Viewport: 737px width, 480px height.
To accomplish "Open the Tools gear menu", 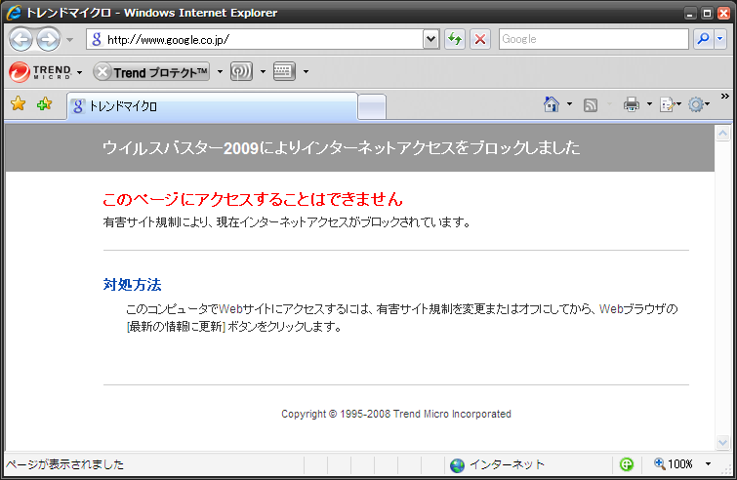I will coord(699,104).
